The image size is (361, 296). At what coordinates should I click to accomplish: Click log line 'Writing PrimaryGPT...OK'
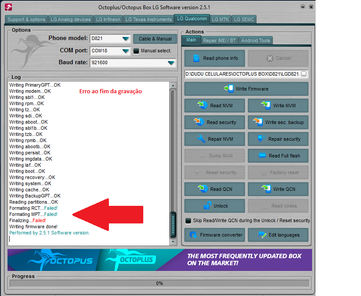click(35, 85)
